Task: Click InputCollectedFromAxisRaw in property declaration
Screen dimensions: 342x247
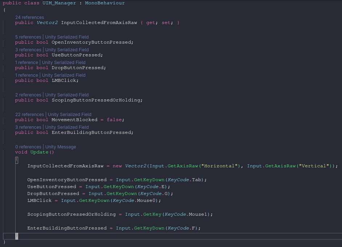Action: (x=99, y=23)
